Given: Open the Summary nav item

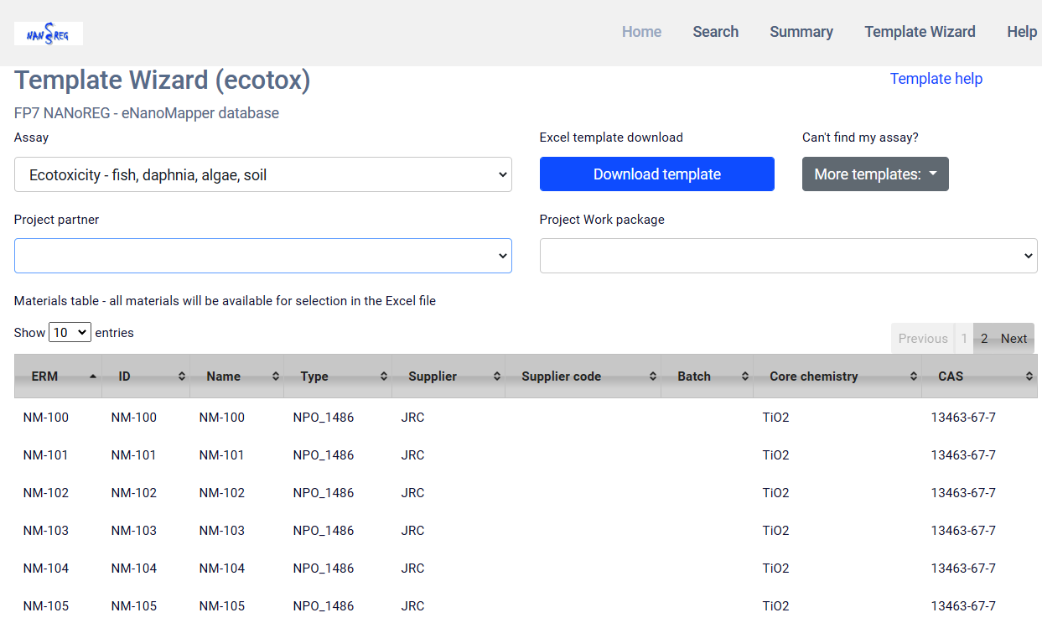Looking at the screenshot, I should [801, 32].
